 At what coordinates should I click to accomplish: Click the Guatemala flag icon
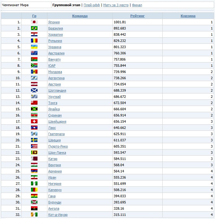pos(34,134)
